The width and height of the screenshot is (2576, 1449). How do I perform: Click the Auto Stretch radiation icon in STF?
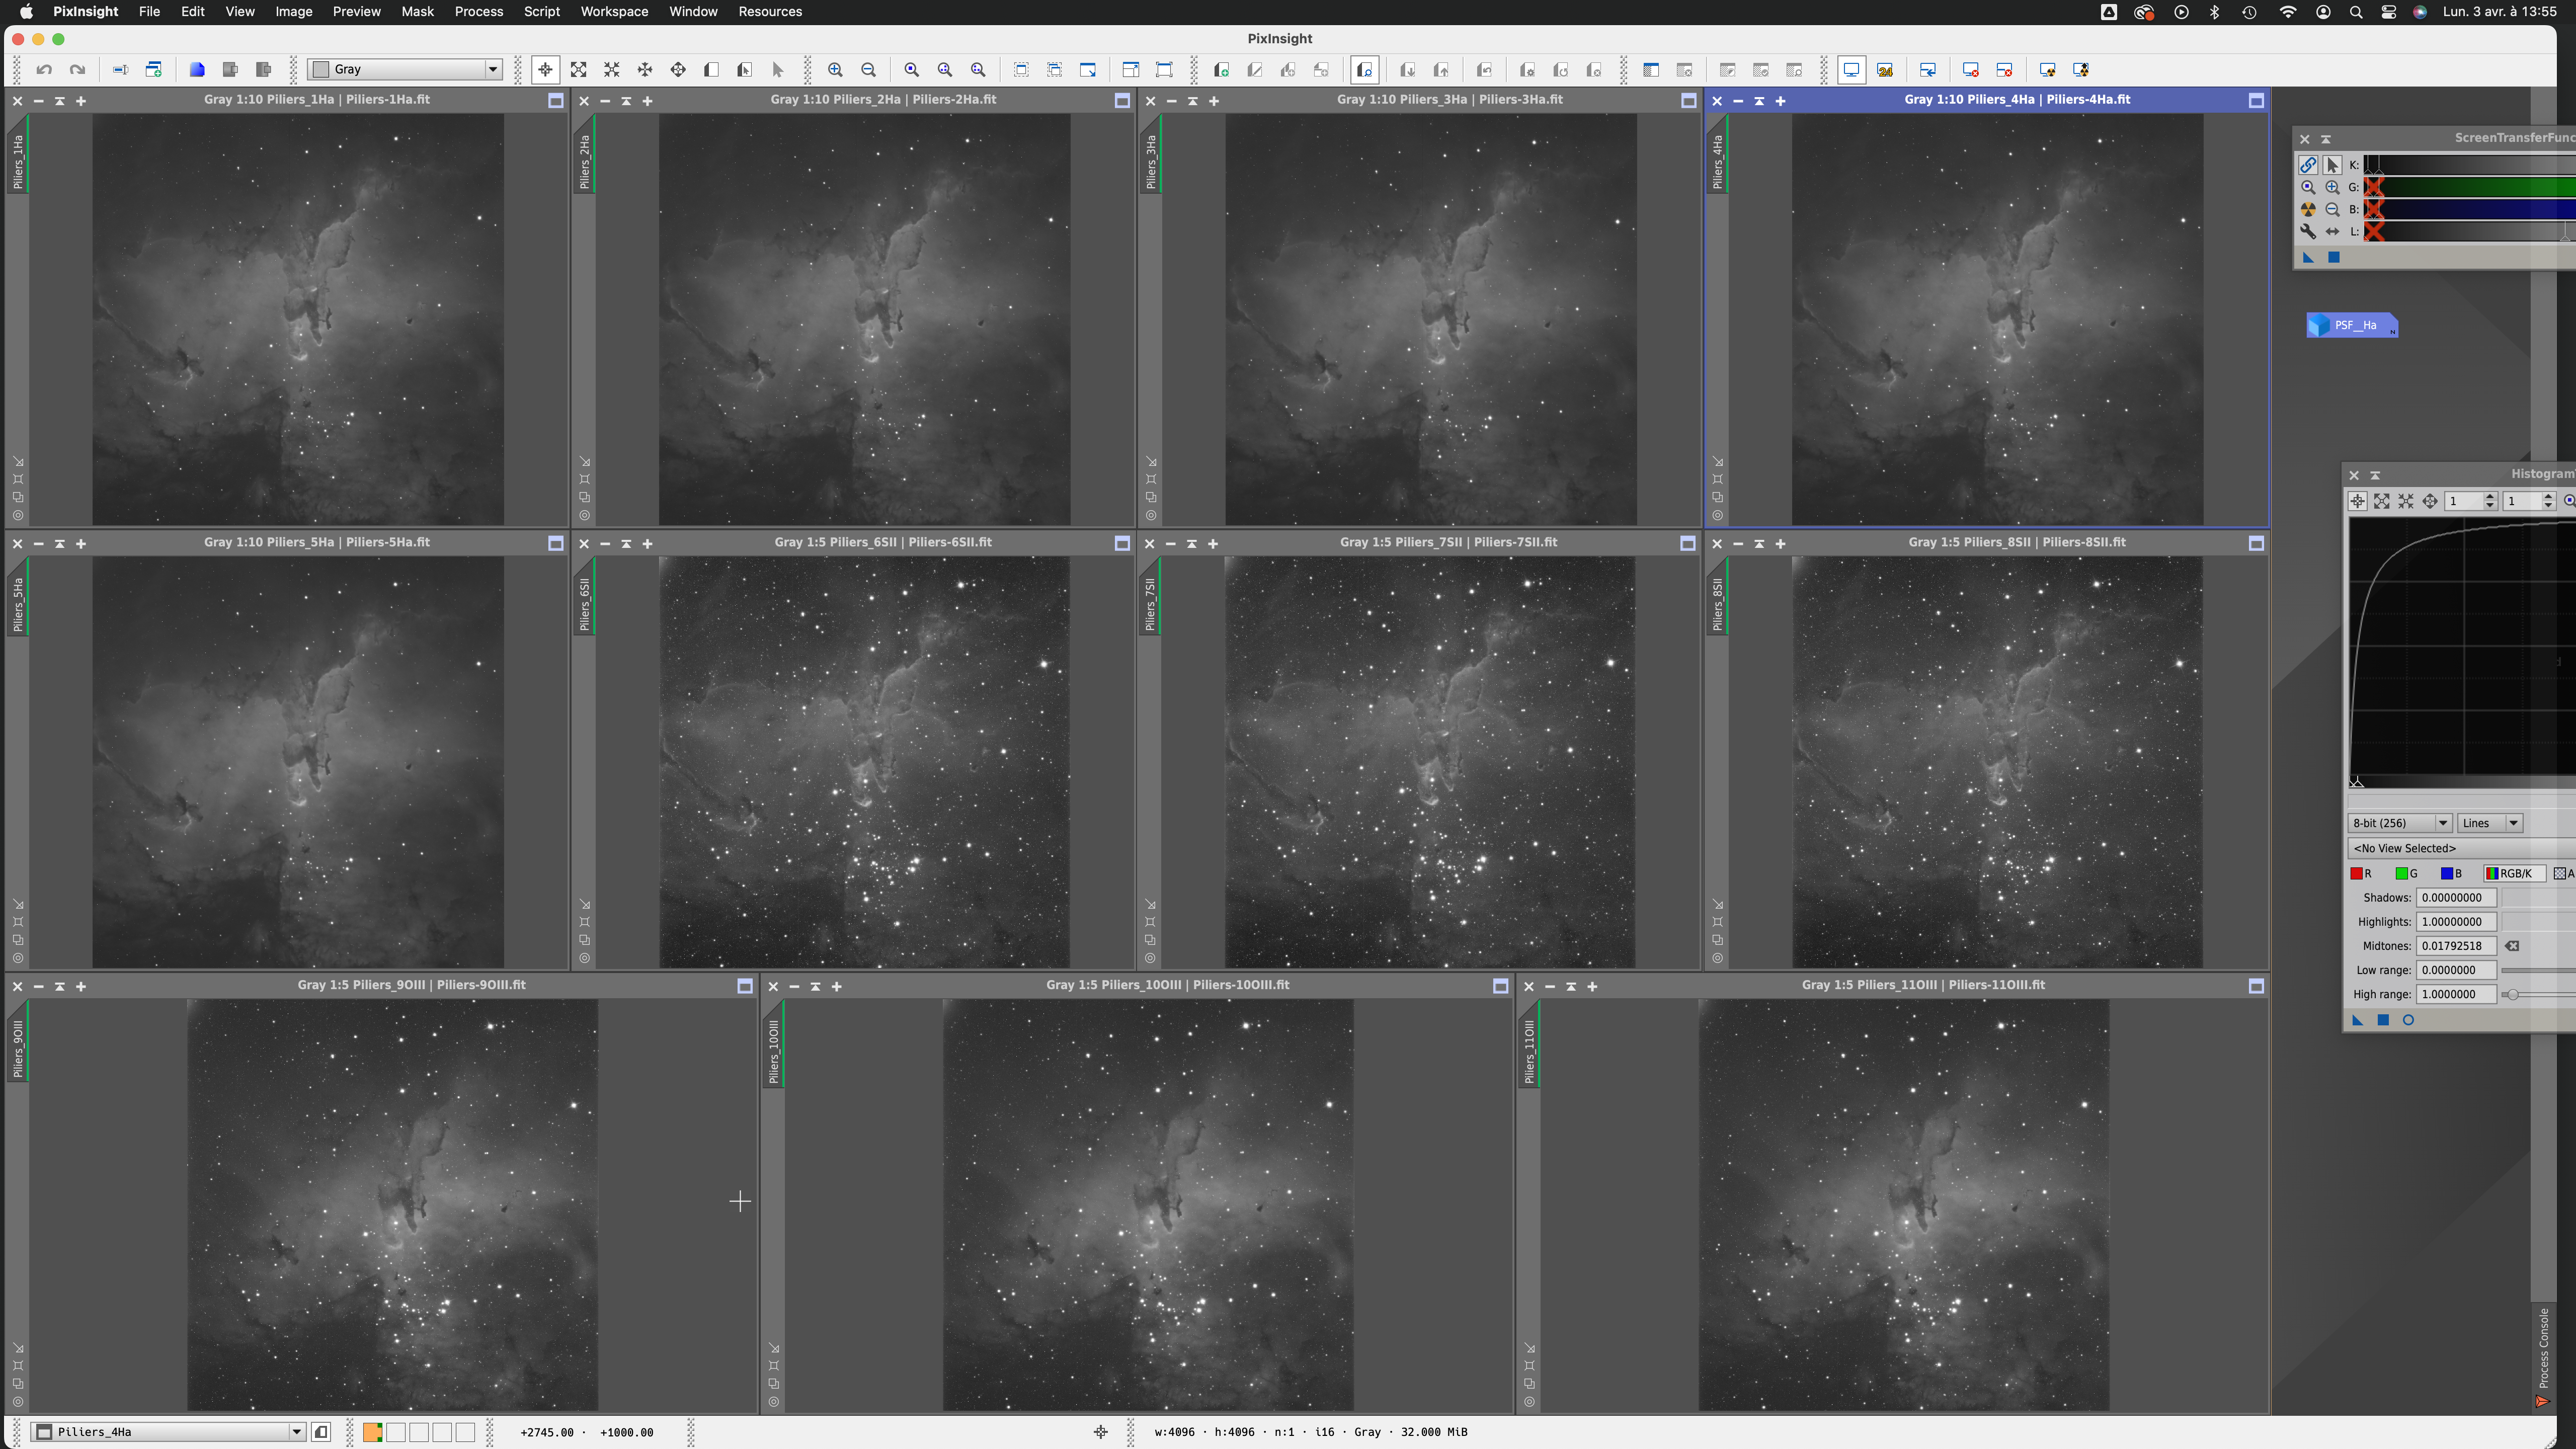point(2308,210)
